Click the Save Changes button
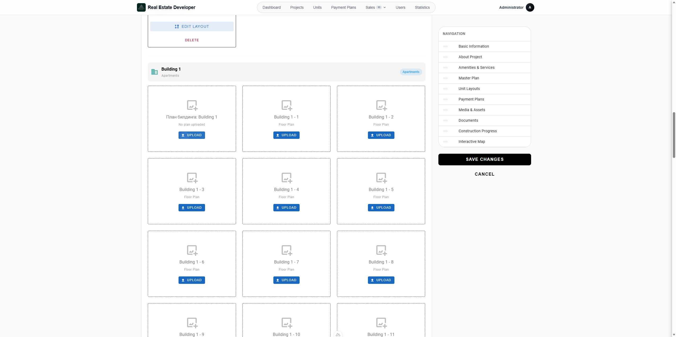This screenshot has width=676, height=337. click(x=484, y=160)
